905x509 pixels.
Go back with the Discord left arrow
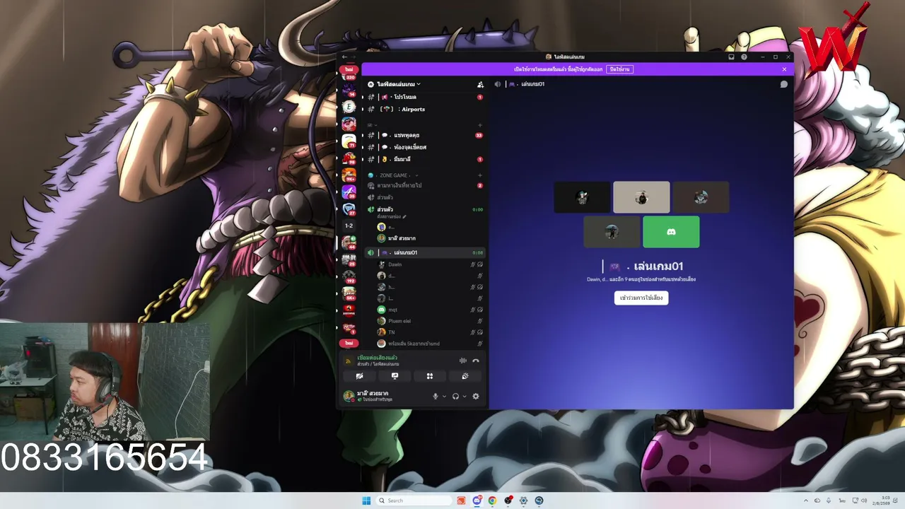point(344,57)
